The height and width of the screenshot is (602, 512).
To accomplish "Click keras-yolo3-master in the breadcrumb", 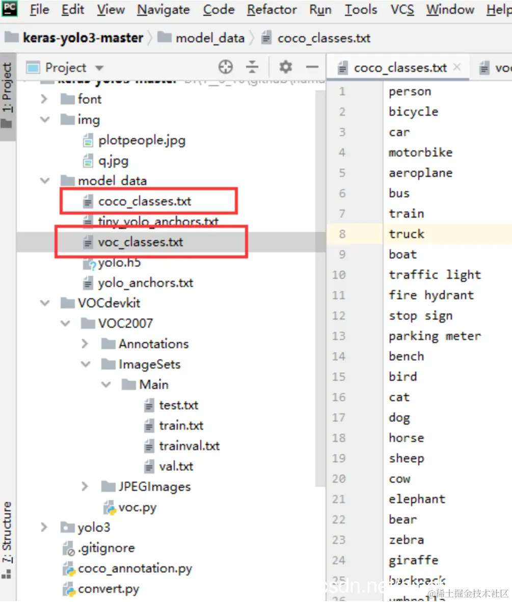I will 83,38.
